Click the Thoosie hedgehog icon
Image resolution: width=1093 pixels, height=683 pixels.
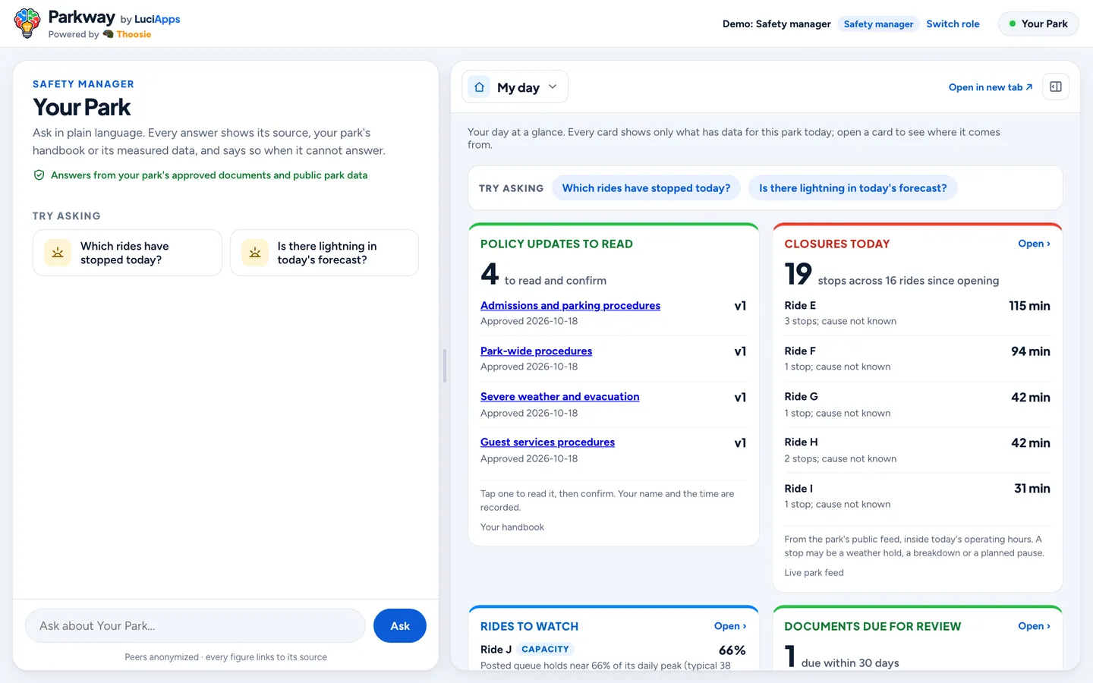[108, 34]
